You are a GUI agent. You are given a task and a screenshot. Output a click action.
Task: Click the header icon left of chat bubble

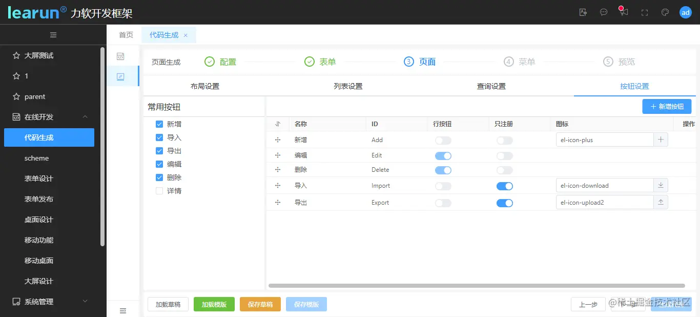pyautogui.click(x=583, y=12)
